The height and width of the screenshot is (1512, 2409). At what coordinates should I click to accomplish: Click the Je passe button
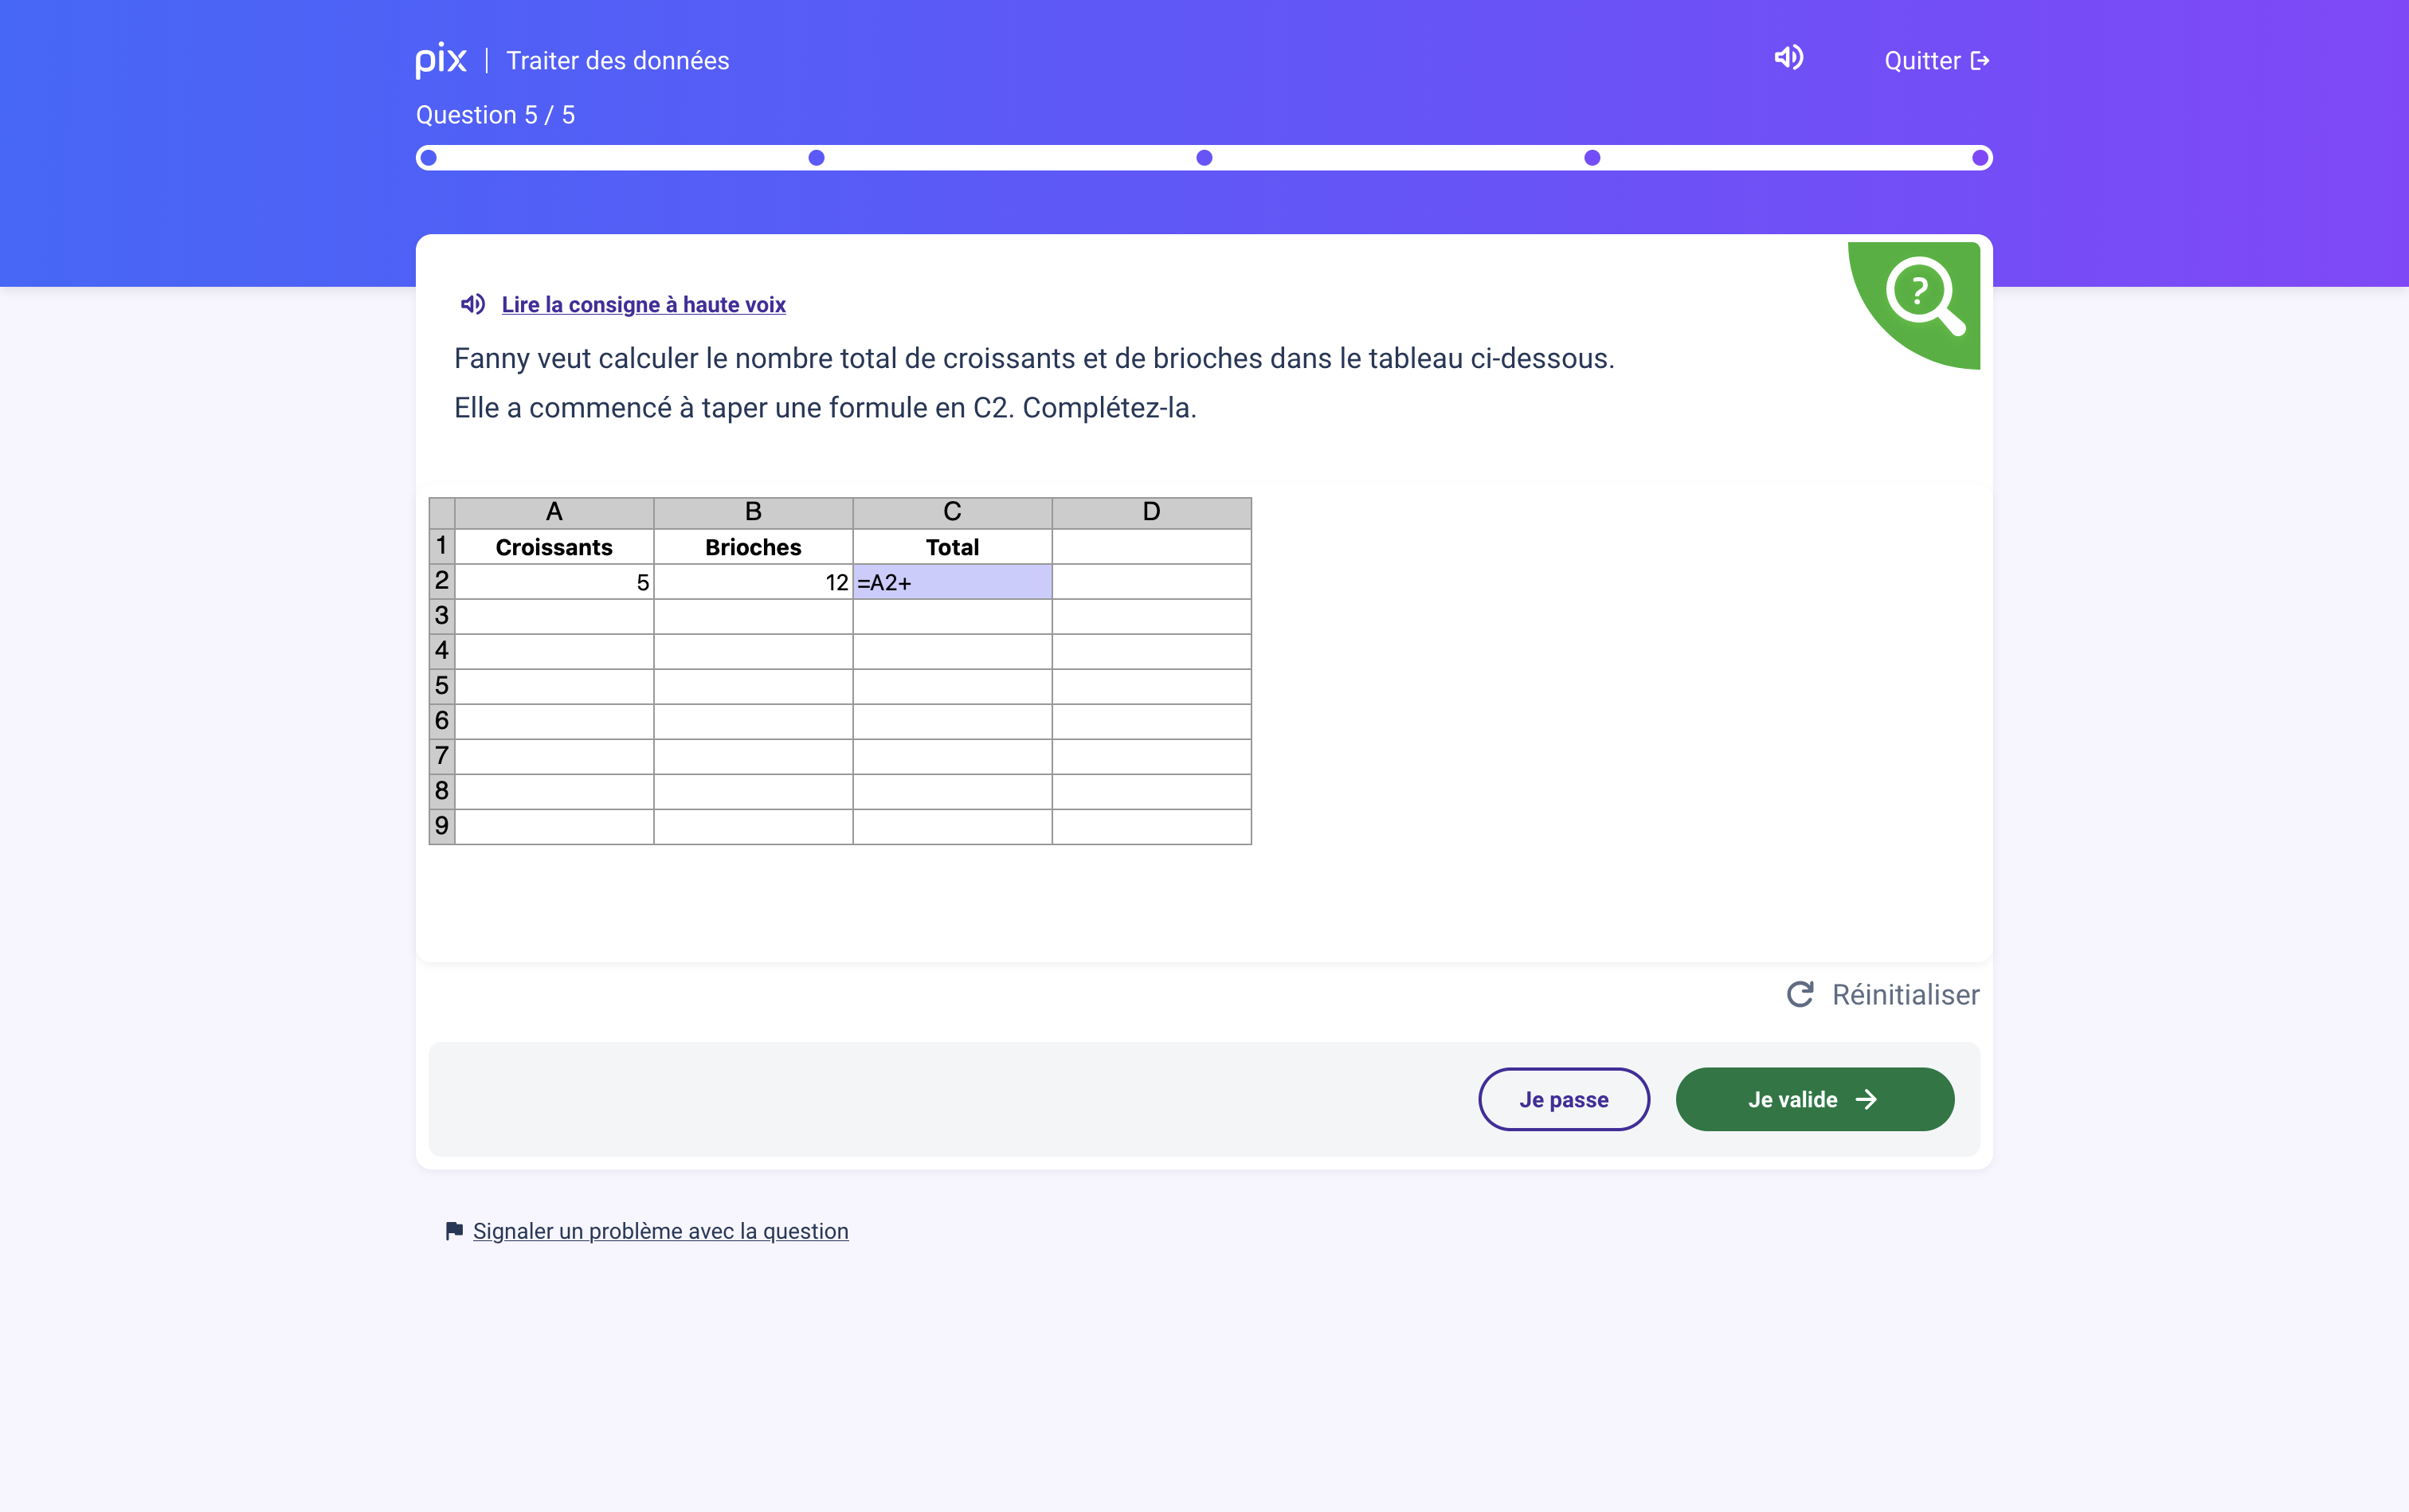tap(1563, 1099)
